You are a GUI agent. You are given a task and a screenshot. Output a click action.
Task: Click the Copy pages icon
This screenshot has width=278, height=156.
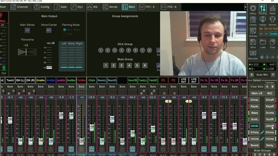click(272, 42)
